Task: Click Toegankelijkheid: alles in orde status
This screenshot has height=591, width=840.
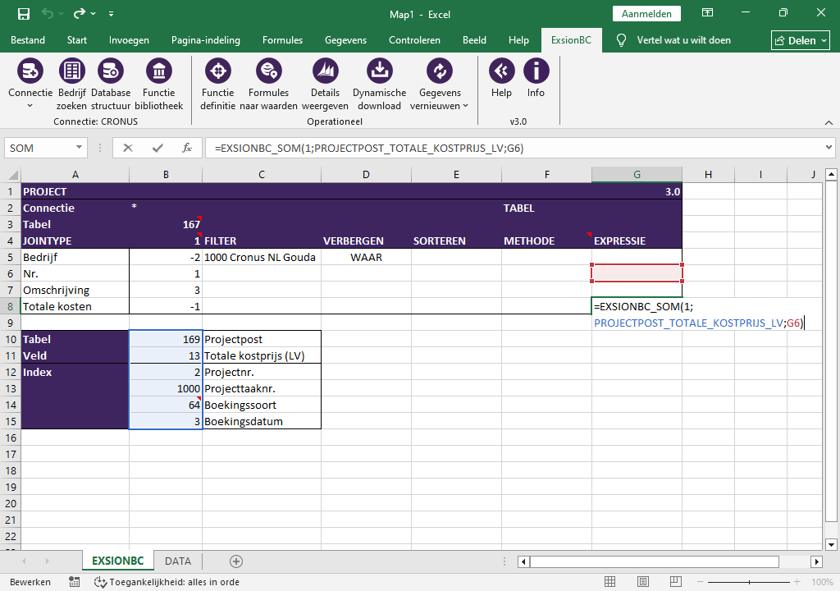Action: [167, 582]
